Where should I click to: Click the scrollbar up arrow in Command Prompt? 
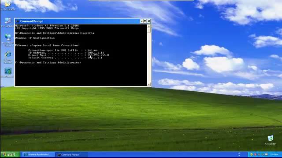149,26
